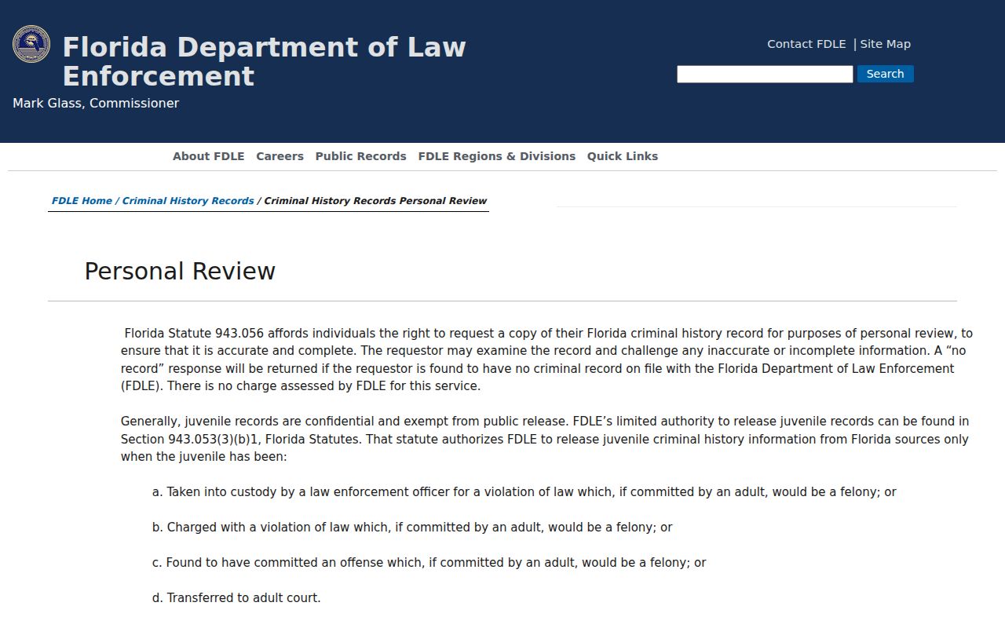Click list item 'a. Taken into custody'
This screenshot has height=628, width=1005.
[x=524, y=492]
